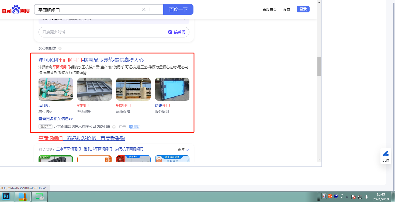Clear the search box with the X icon

click(x=144, y=9)
